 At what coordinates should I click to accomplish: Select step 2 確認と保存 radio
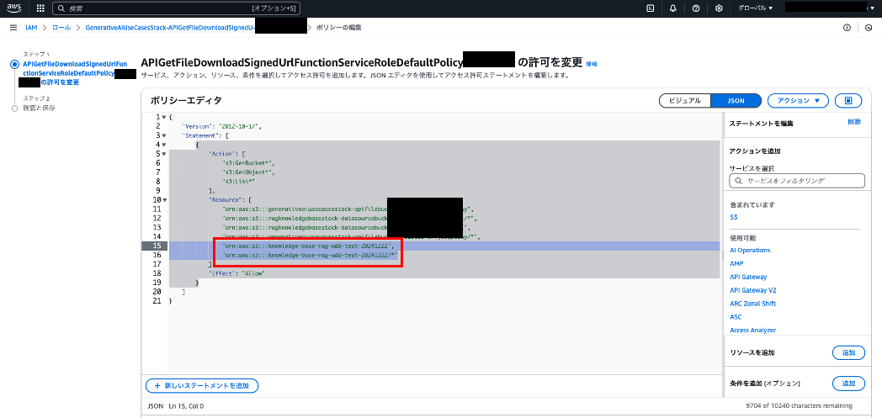point(14,108)
